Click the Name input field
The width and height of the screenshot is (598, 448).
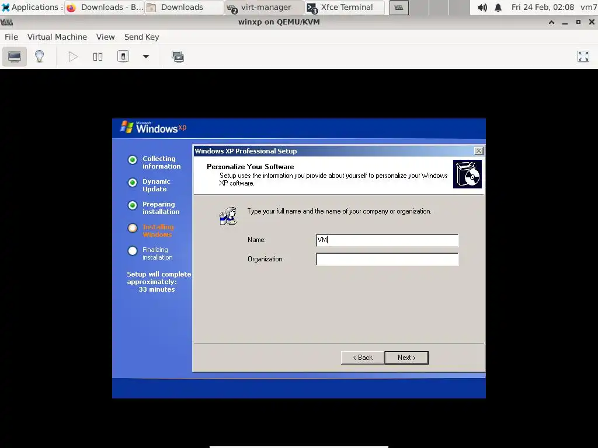coord(387,240)
